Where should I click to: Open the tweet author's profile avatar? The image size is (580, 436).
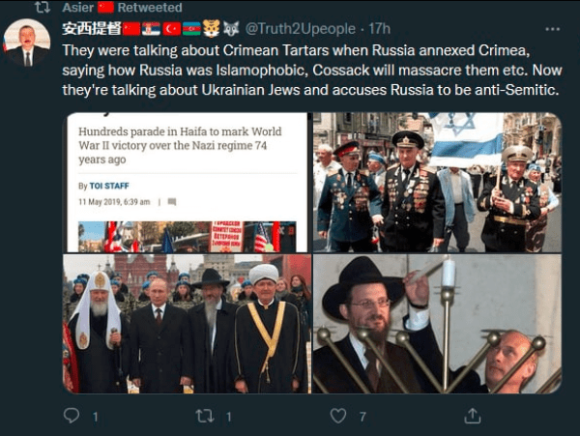pyautogui.click(x=27, y=43)
